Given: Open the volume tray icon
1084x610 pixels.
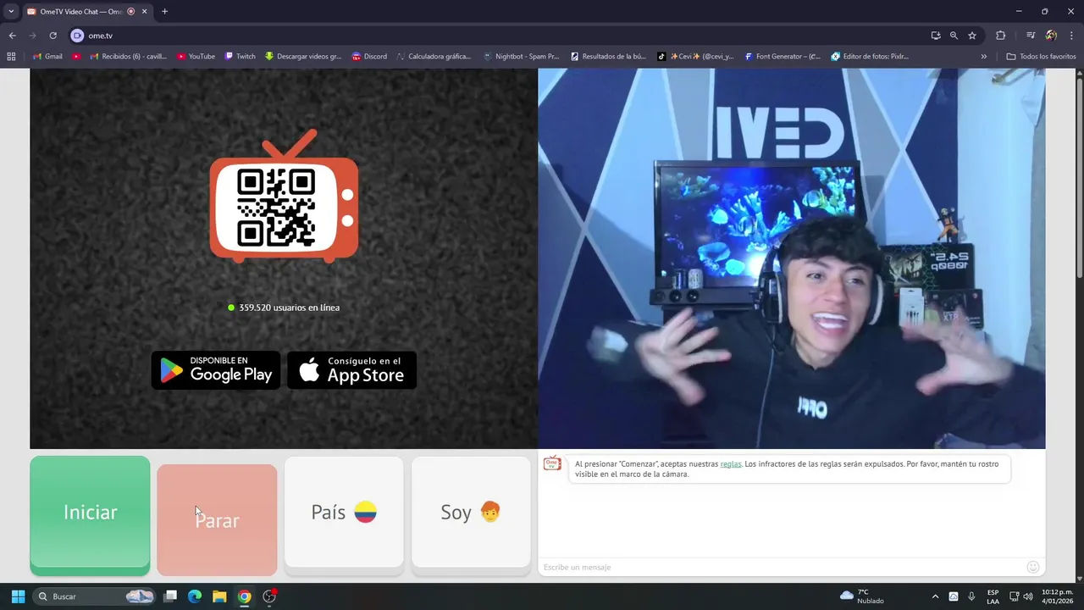Looking at the screenshot, I should 1028,596.
